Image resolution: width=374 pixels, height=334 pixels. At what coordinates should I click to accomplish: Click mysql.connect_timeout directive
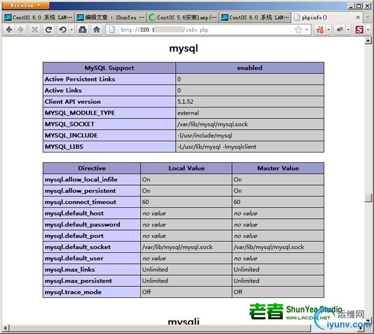coord(81,202)
